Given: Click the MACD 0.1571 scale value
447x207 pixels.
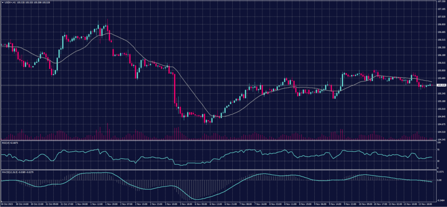Looking at the screenshot, I should (440, 172).
